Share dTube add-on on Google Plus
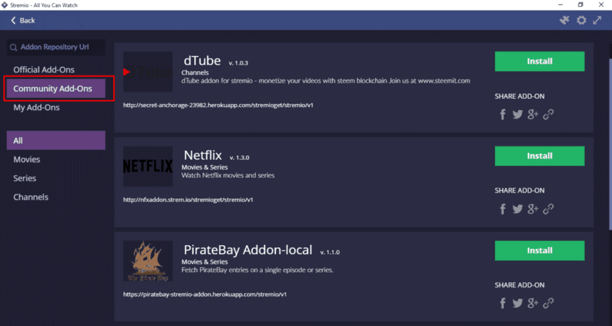612x326 pixels. [533, 115]
